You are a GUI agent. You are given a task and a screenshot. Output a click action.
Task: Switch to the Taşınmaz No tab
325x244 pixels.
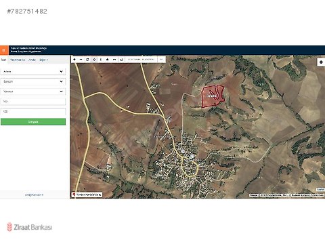(x=18, y=60)
